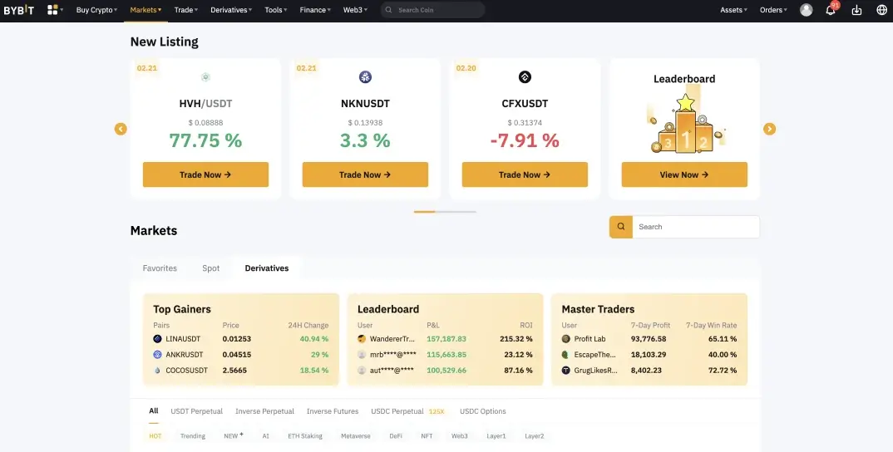Expand the Tools dropdown menu
This screenshot has width=893, height=452.
276,10
